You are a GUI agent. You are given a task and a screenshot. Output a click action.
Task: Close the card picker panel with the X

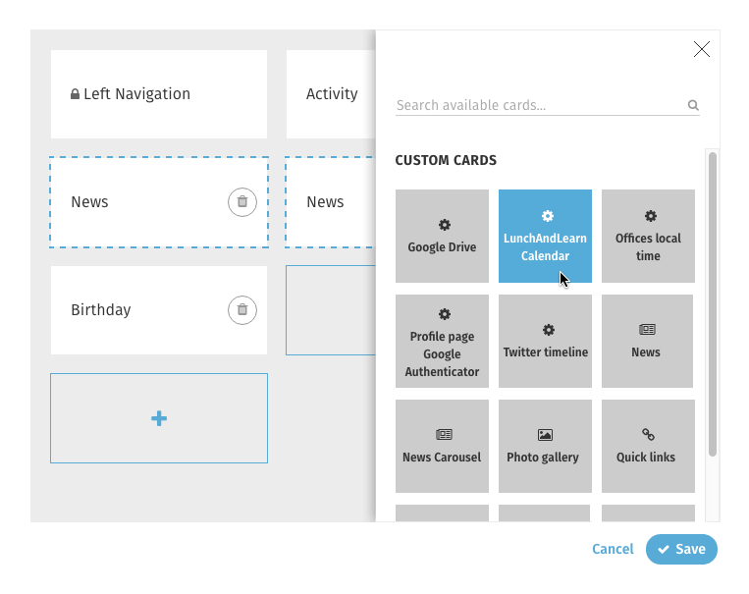click(x=702, y=49)
